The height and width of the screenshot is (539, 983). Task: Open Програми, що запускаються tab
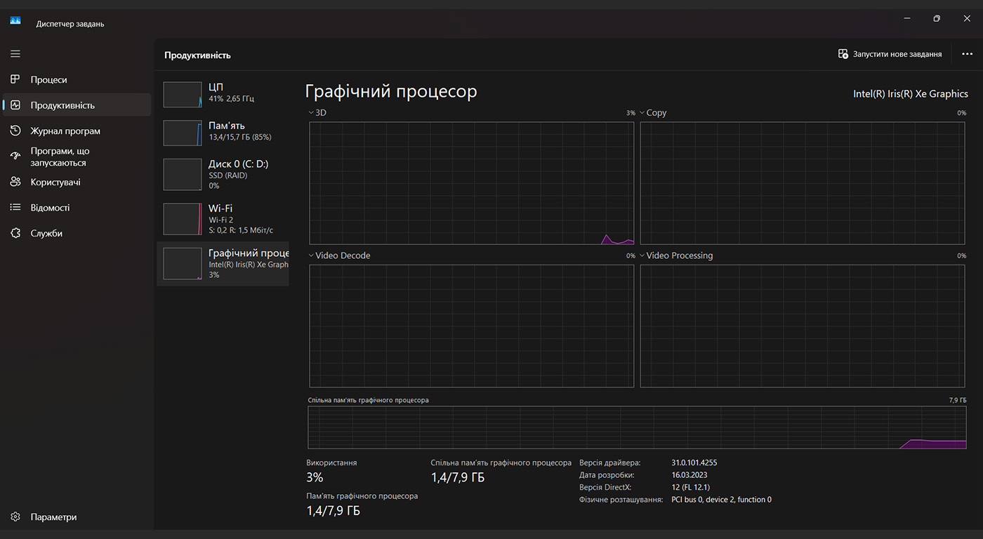(x=77, y=157)
